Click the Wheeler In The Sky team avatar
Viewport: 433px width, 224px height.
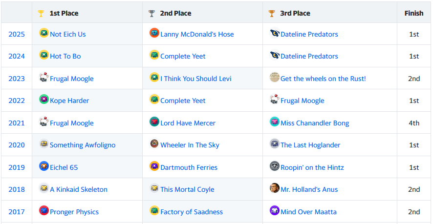pos(154,143)
